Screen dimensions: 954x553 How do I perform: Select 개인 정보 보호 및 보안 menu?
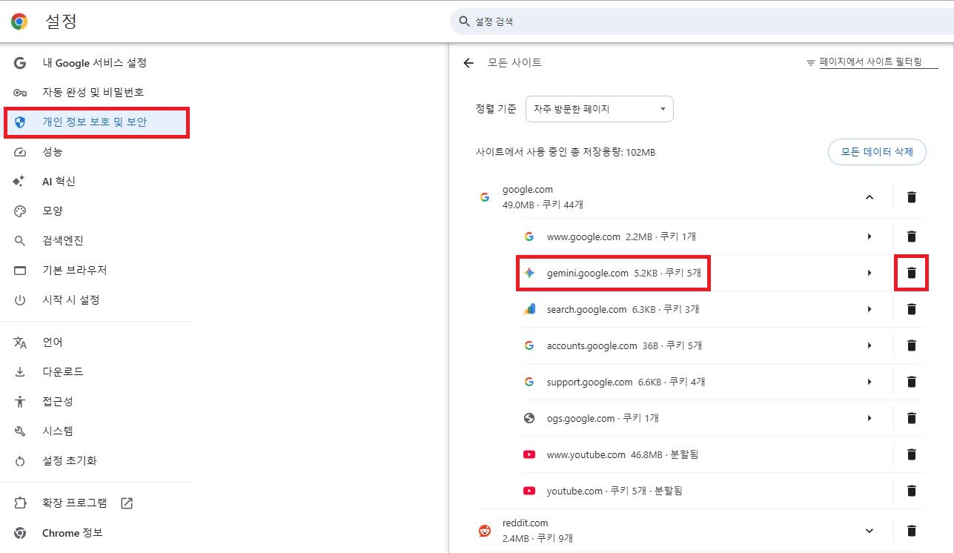(x=96, y=122)
